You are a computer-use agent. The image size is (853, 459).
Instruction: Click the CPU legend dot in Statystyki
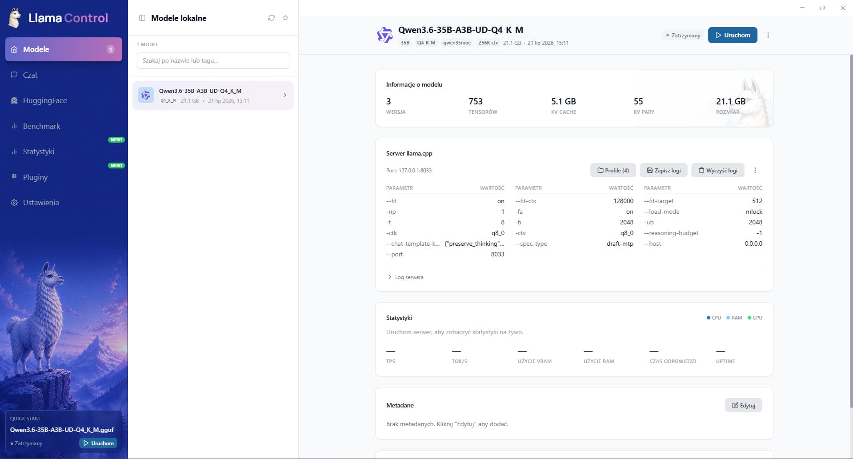tap(709, 318)
